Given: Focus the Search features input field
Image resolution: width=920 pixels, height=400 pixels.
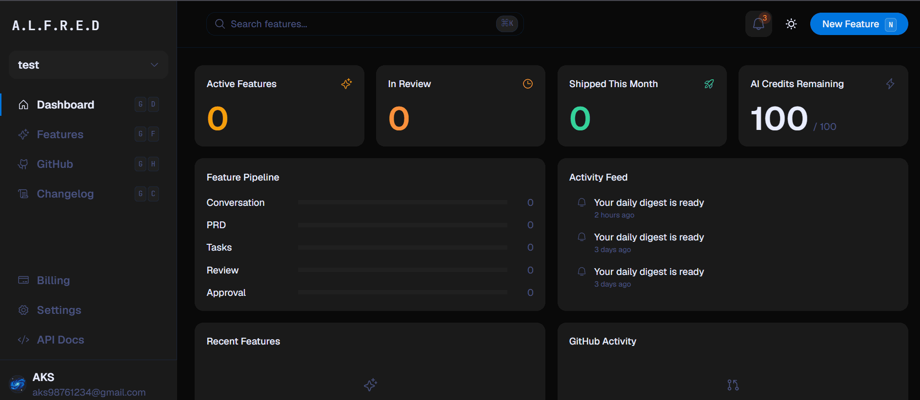Looking at the screenshot, I should click(365, 24).
